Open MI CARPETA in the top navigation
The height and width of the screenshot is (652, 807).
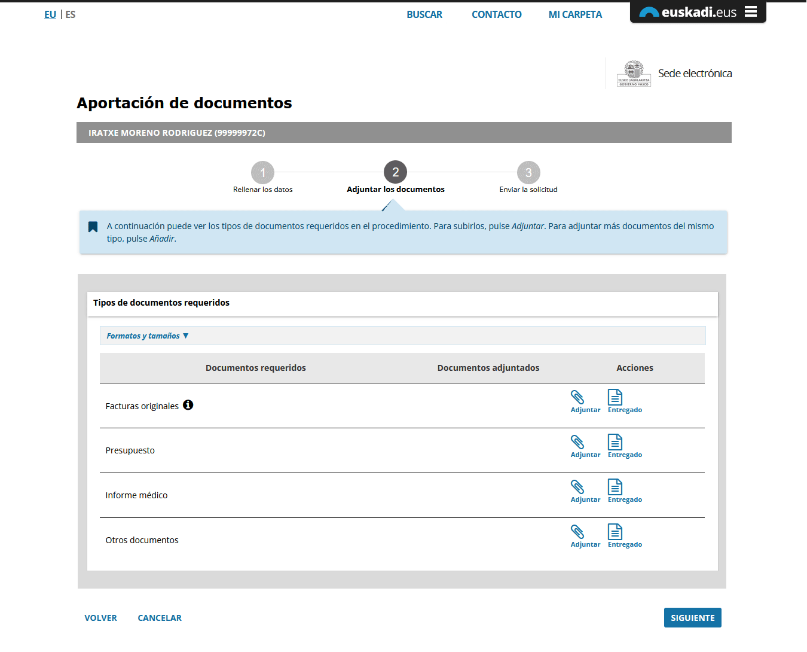[x=575, y=14]
